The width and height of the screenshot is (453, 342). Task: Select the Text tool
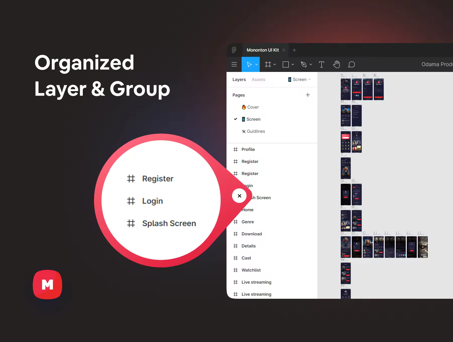point(321,65)
